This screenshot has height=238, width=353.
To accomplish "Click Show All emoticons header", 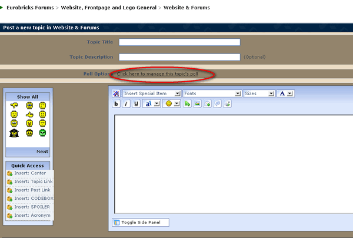I will [x=28, y=96].
